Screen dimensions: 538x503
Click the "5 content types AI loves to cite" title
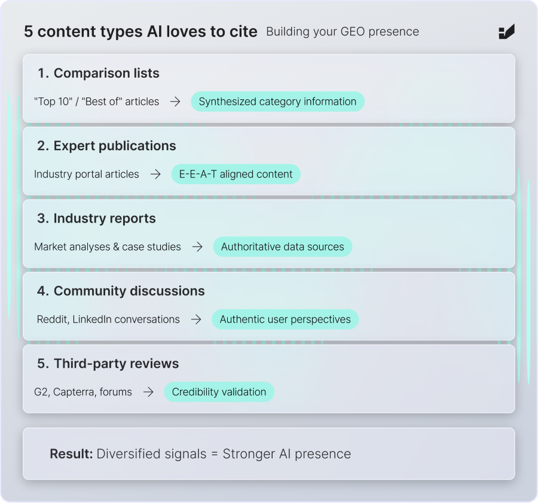pyautogui.click(x=140, y=32)
